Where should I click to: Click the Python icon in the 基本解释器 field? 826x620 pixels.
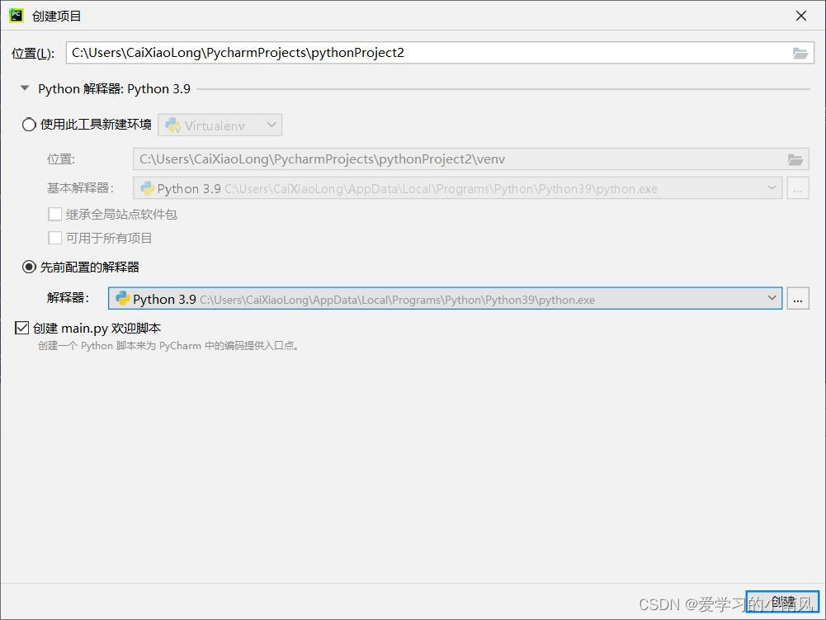pos(148,188)
